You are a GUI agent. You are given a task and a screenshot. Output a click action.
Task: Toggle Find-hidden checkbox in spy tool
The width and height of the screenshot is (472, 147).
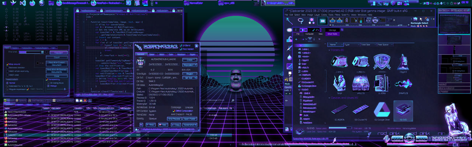coord(181,49)
